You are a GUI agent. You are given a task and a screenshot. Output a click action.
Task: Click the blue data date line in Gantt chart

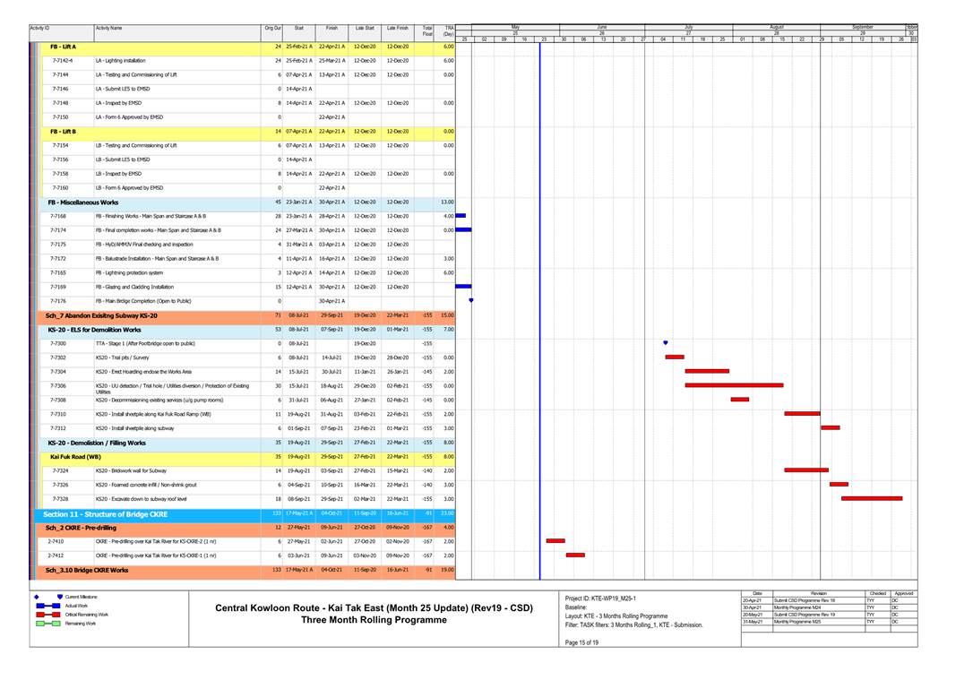tap(540, 269)
